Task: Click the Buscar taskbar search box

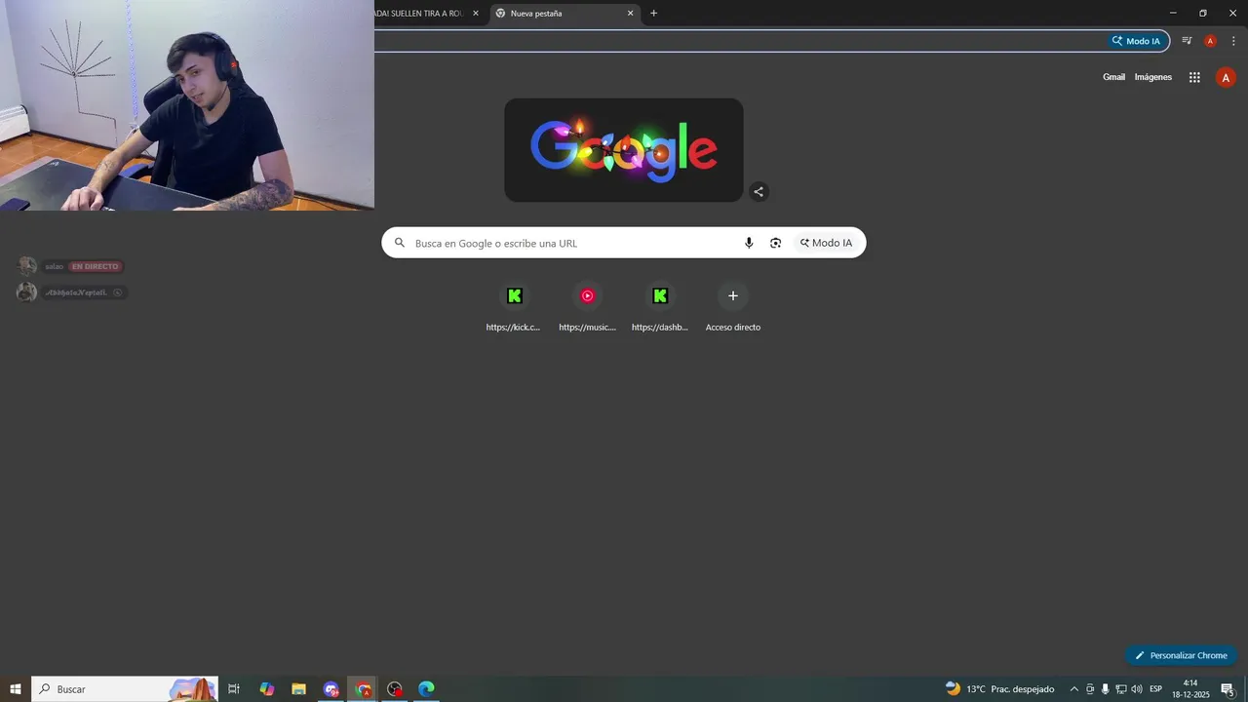Action: [x=125, y=689]
